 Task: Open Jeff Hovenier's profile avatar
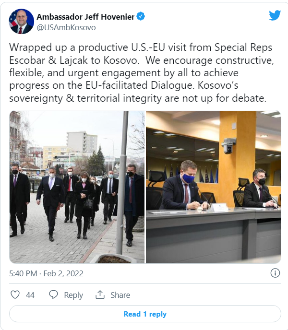(x=22, y=22)
